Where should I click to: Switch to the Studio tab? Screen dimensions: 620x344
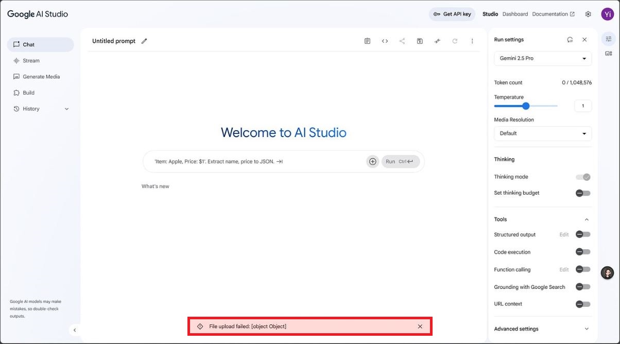(x=490, y=14)
